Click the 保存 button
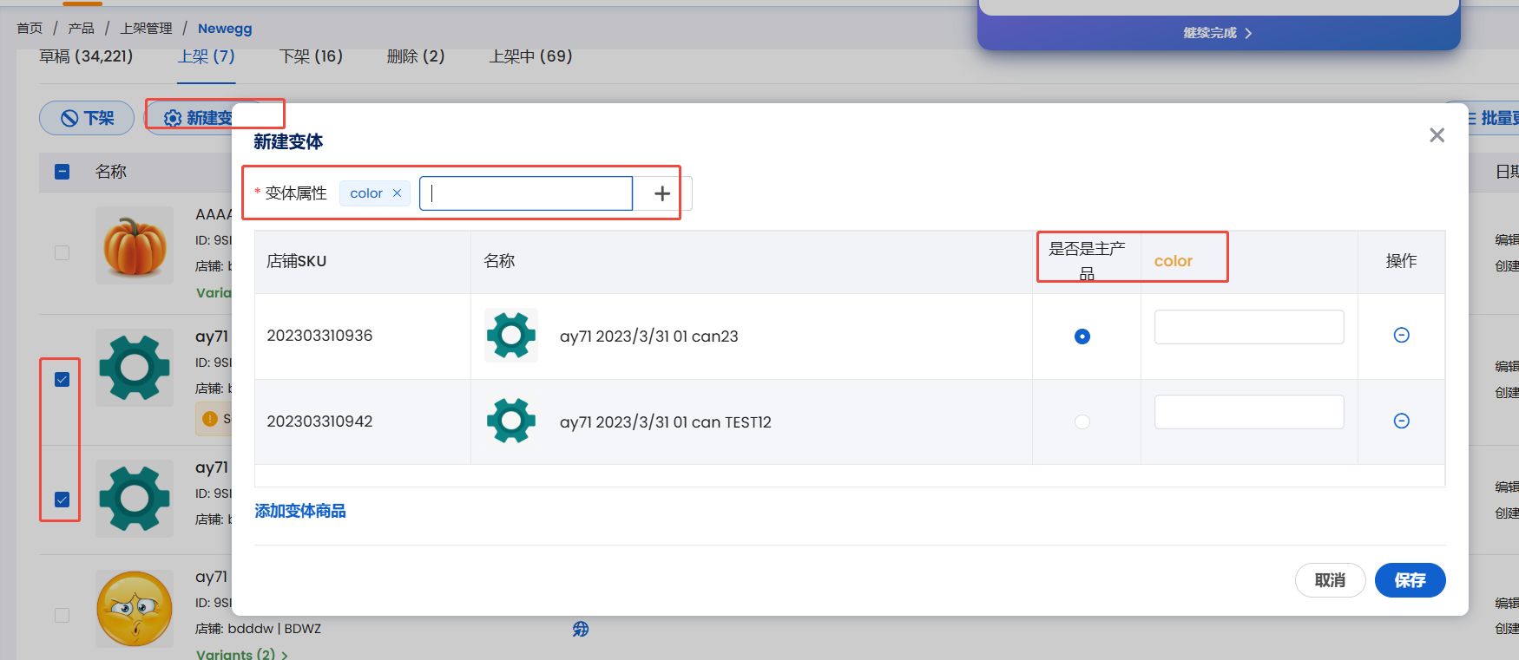 point(1410,580)
